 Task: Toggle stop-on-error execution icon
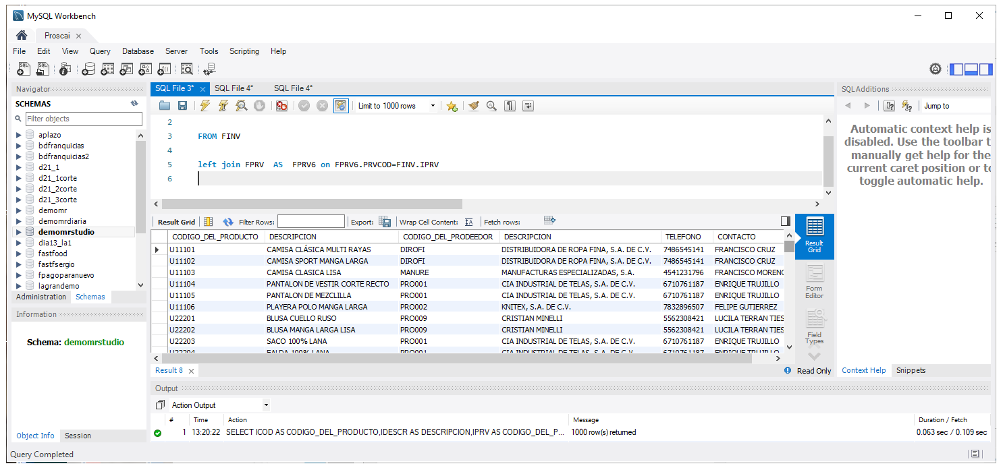(282, 106)
